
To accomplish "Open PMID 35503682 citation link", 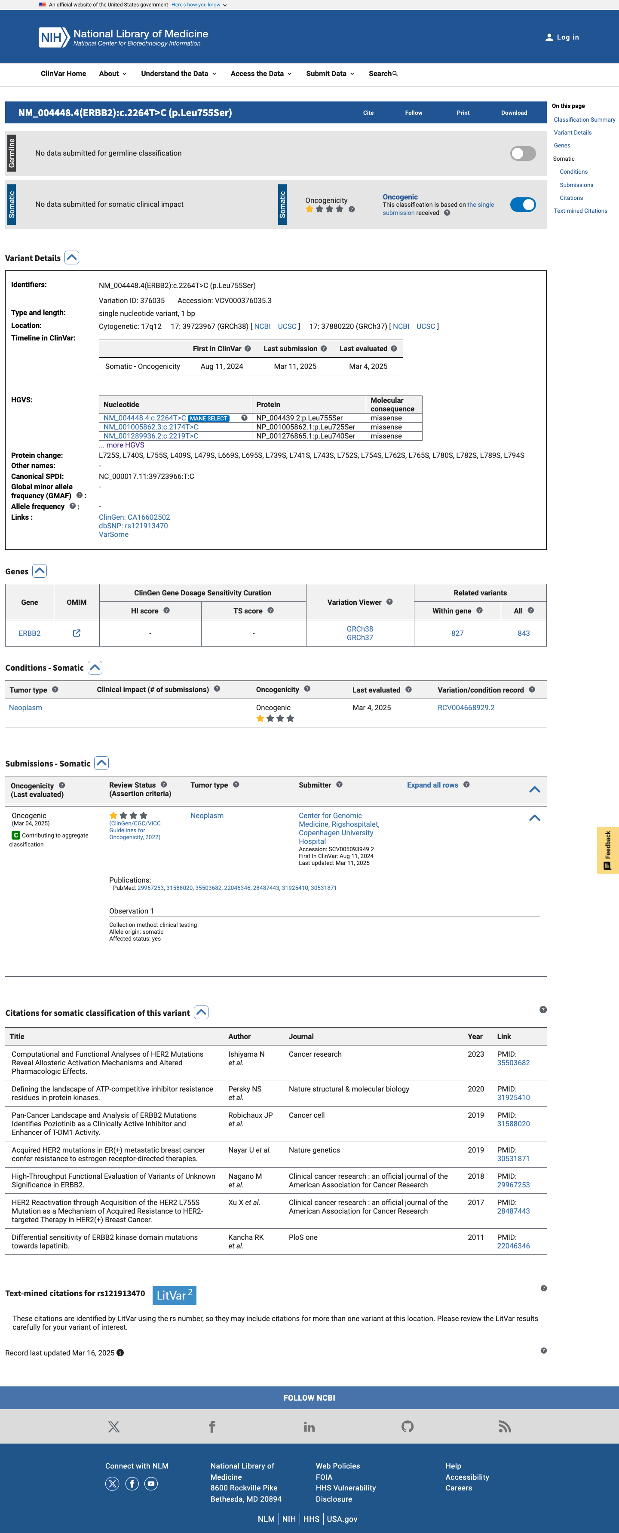I will pyautogui.click(x=513, y=1063).
